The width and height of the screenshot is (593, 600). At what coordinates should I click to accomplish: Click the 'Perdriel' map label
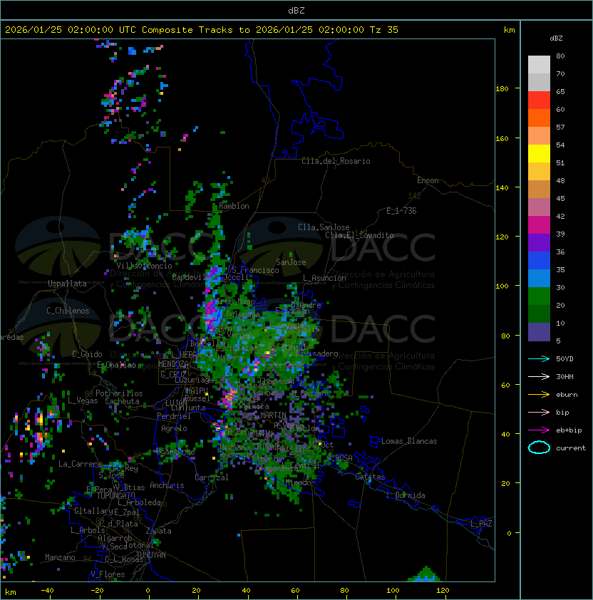[173, 416]
